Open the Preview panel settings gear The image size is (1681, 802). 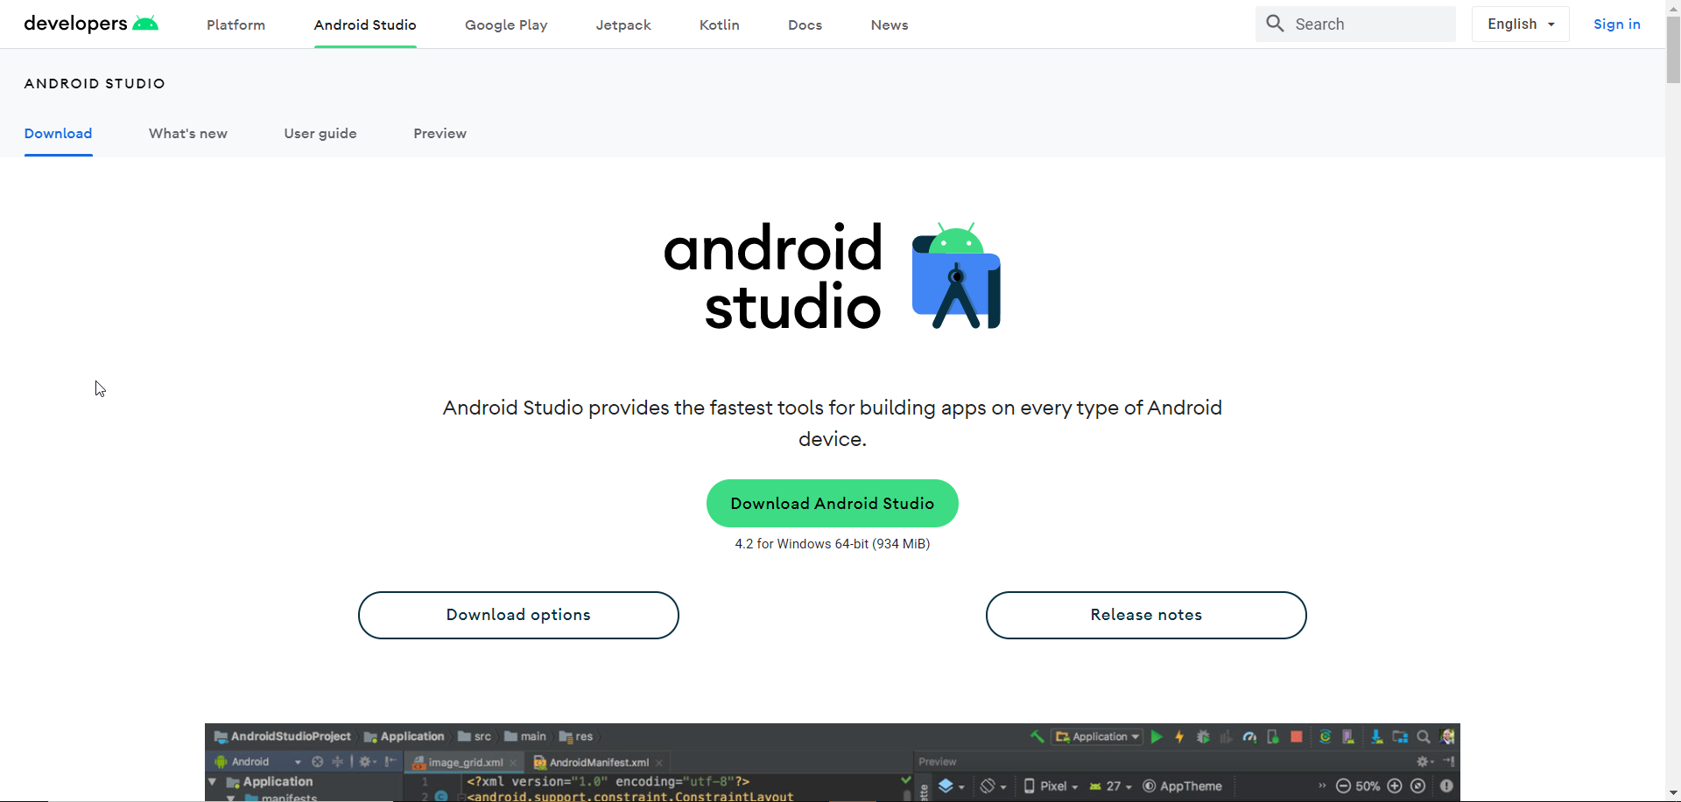click(1424, 761)
